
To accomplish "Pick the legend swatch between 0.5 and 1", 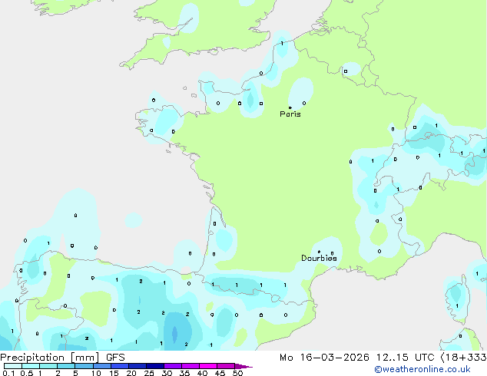I will coord(31,366).
